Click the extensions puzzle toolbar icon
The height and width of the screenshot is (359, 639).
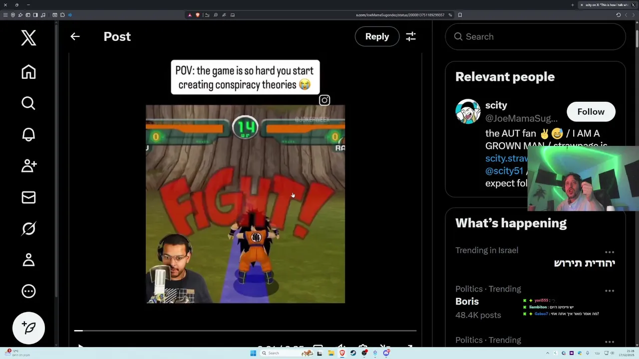(x=62, y=15)
